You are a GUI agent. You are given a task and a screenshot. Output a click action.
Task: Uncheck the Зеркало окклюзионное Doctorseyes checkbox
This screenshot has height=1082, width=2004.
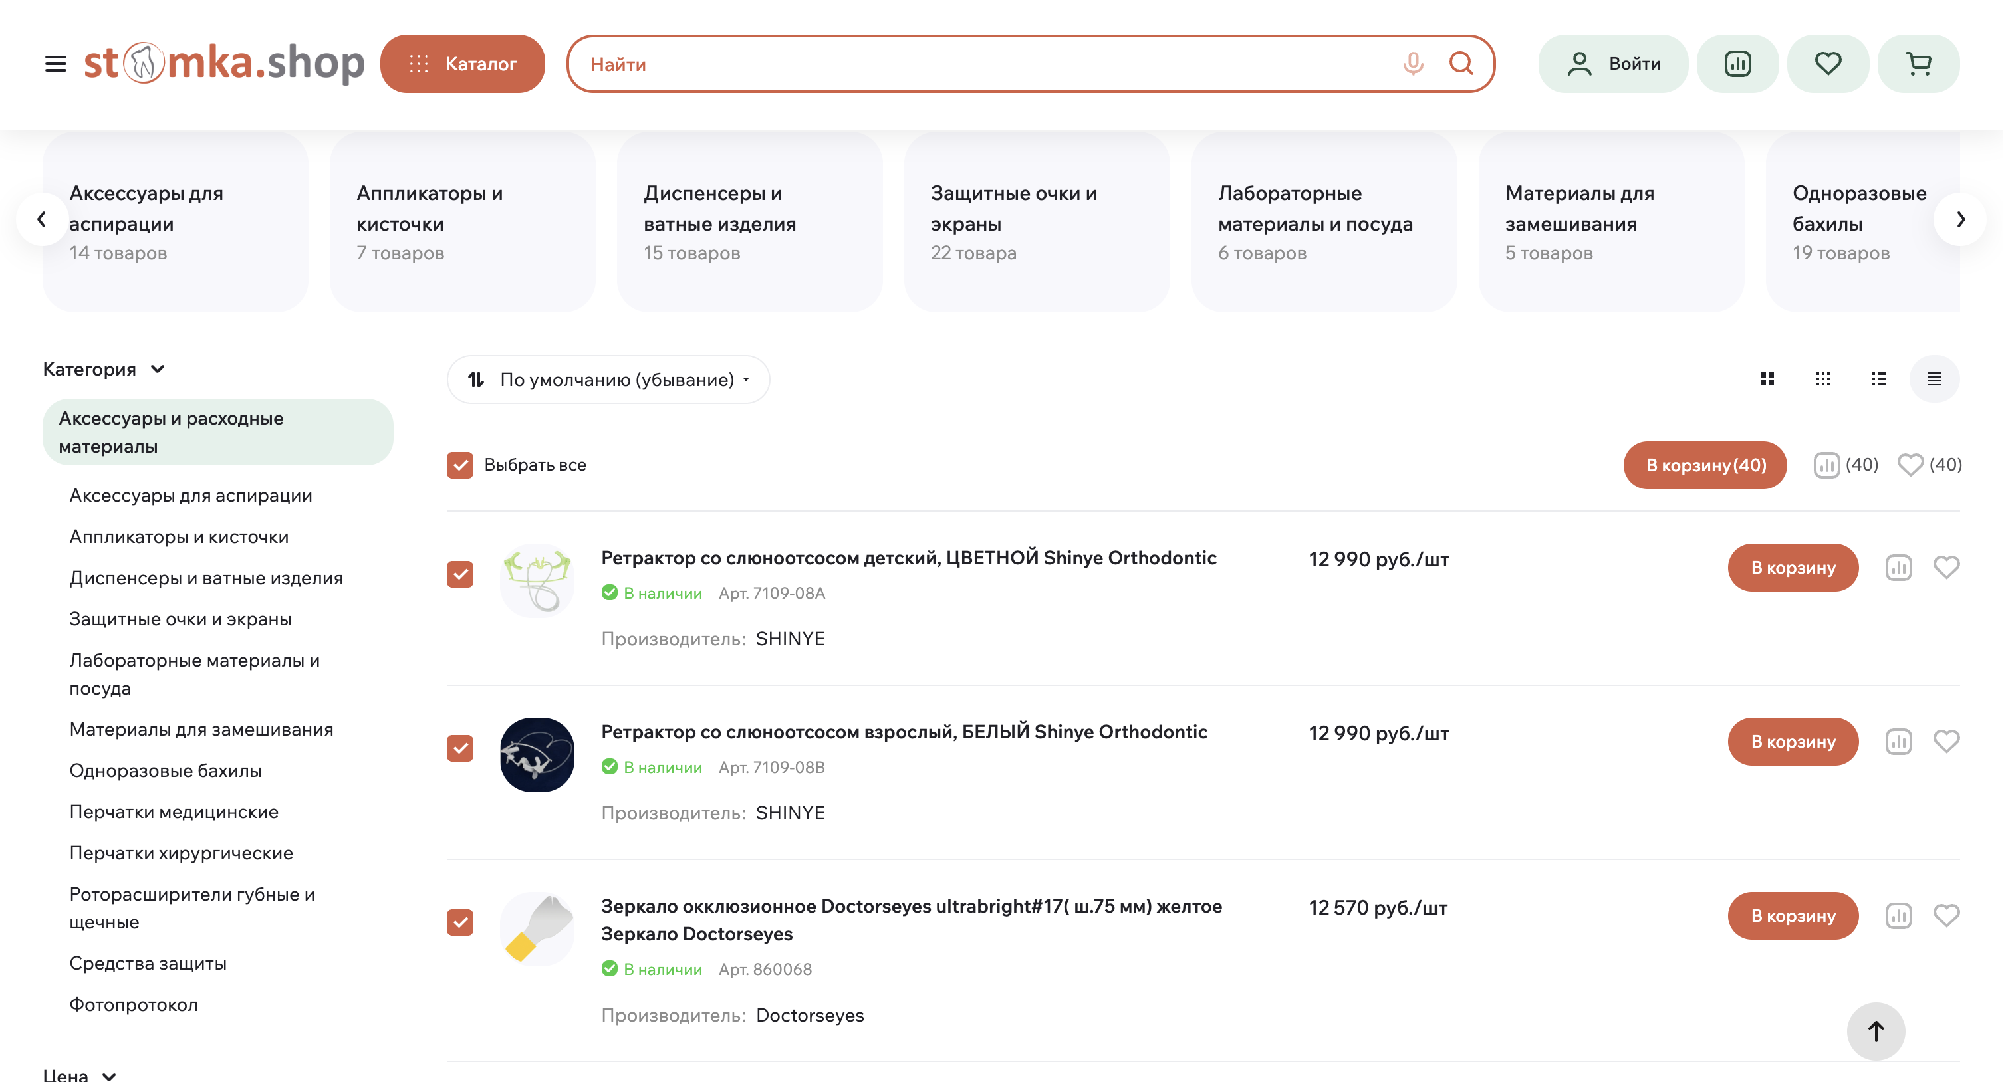coord(459,922)
